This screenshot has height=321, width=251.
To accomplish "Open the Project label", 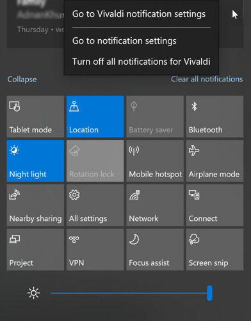I will (21, 263).
